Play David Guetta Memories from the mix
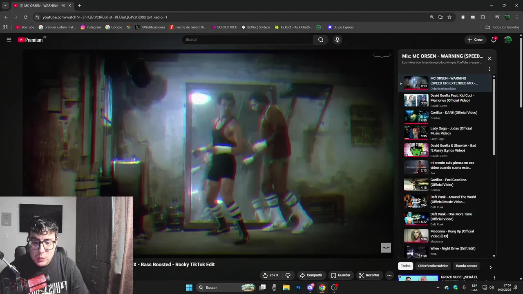 tap(446, 100)
